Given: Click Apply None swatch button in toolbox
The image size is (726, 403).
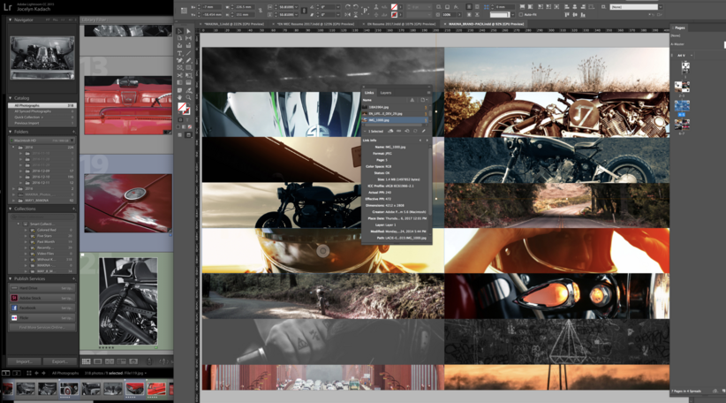Looking at the screenshot, I should 189,126.
